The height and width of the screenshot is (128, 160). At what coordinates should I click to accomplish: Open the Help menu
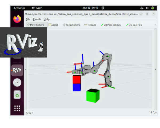coord(47,19)
